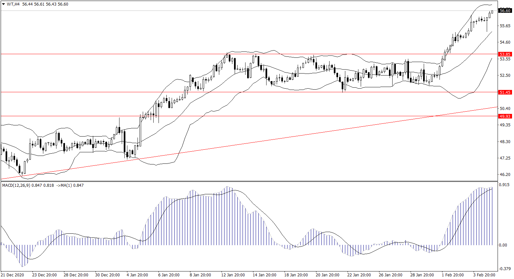Click the red 53.85 price level tag
514x279 pixels.
pyautogui.click(x=505, y=54)
